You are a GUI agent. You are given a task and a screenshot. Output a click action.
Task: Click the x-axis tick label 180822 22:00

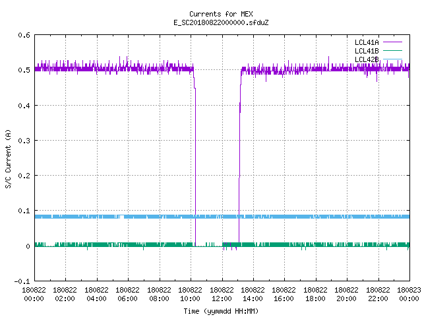click(378, 295)
